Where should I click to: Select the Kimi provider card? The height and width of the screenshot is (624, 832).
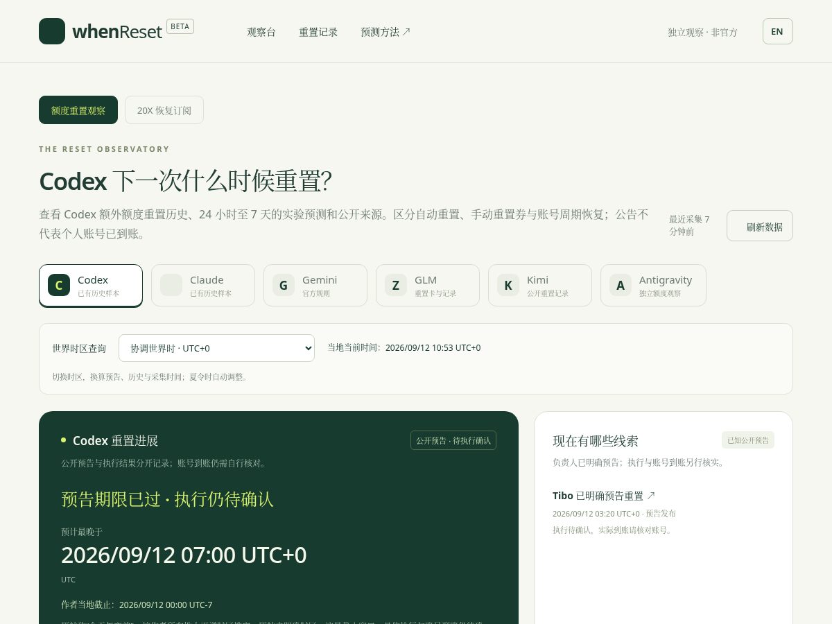pyautogui.click(x=540, y=285)
